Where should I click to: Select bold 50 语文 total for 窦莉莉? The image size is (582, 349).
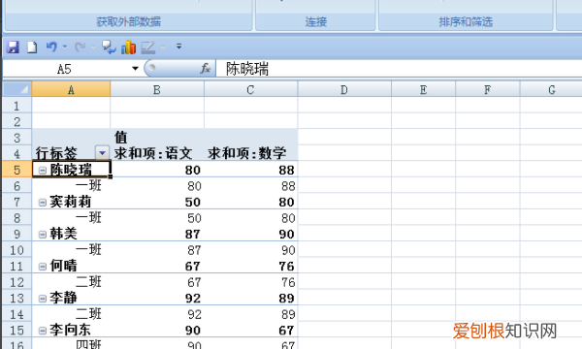[x=157, y=202]
